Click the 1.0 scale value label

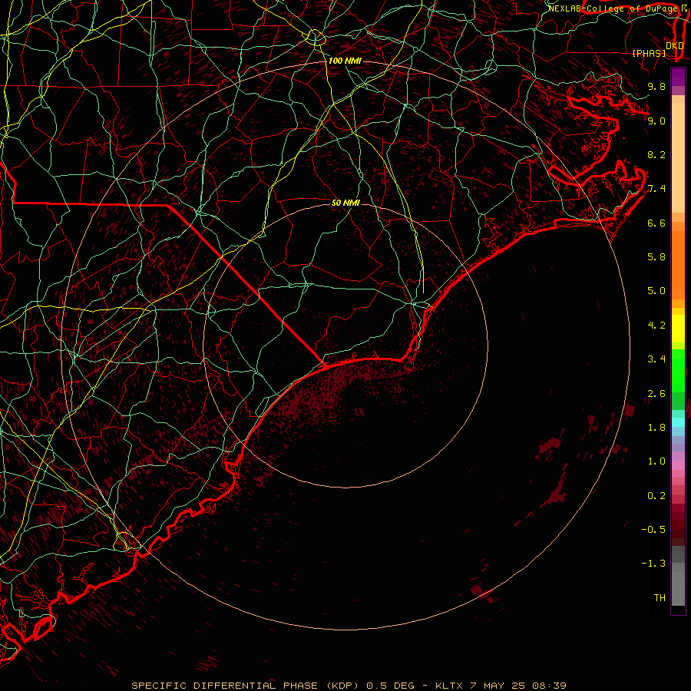click(x=656, y=461)
